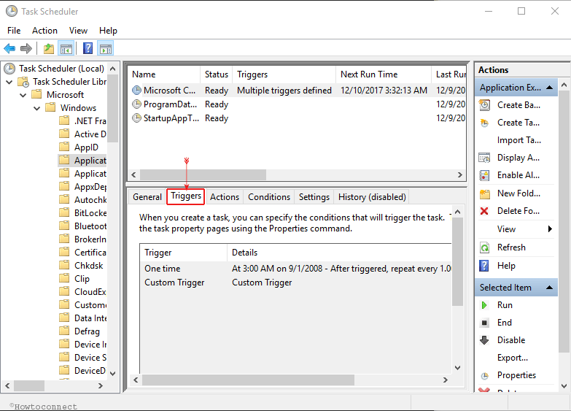This screenshot has width=571, height=411.
Task: Click the Disable down-arrow icon
Action: tap(484, 340)
